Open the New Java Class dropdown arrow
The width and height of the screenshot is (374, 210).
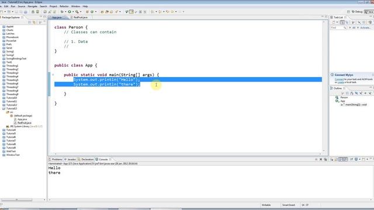tap(96, 12)
